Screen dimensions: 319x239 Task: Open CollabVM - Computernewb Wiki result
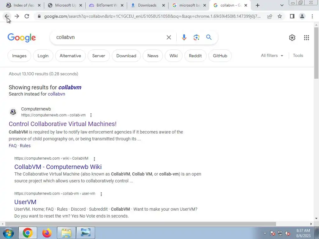pos(58,167)
